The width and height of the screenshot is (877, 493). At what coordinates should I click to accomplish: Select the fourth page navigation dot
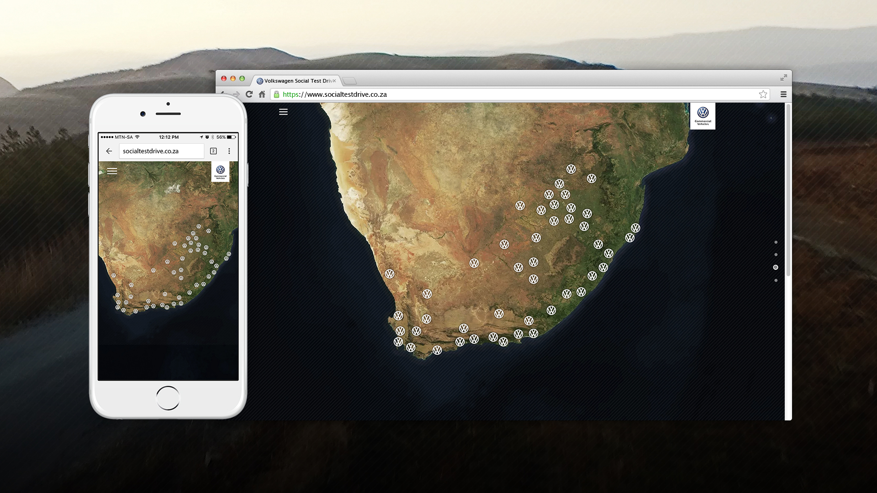coord(776,280)
